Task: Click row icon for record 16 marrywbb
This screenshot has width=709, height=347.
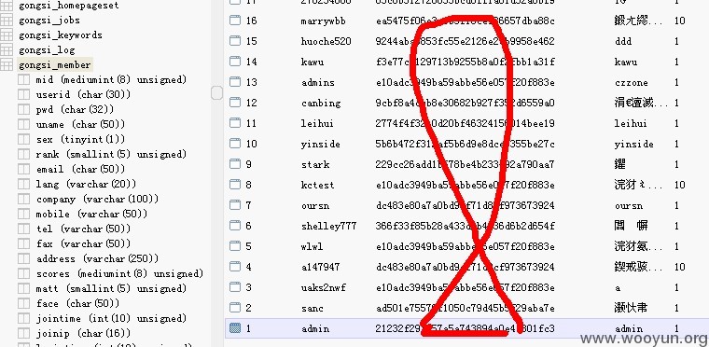Action: click(x=235, y=21)
